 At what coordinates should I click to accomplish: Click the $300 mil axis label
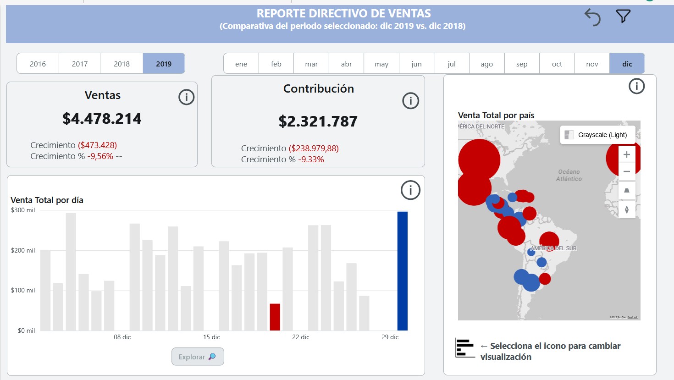(23, 210)
